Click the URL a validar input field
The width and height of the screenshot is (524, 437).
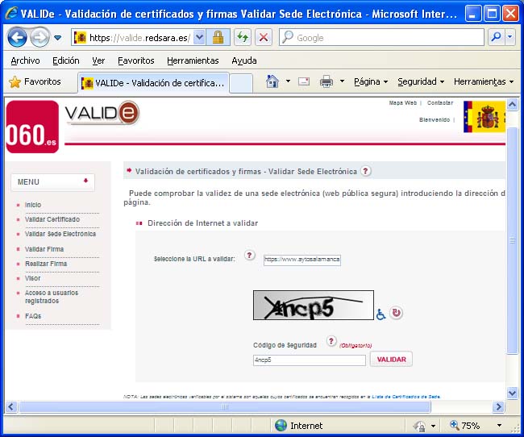point(302,260)
